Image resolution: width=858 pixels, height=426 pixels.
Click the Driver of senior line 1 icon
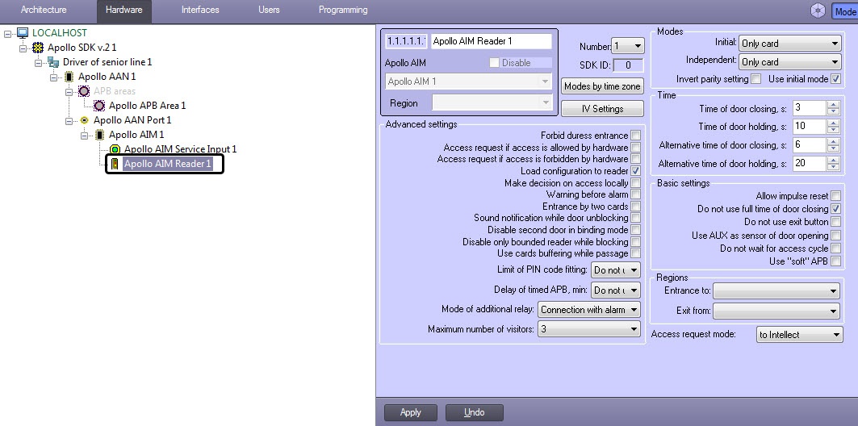[x=53, y=62]
